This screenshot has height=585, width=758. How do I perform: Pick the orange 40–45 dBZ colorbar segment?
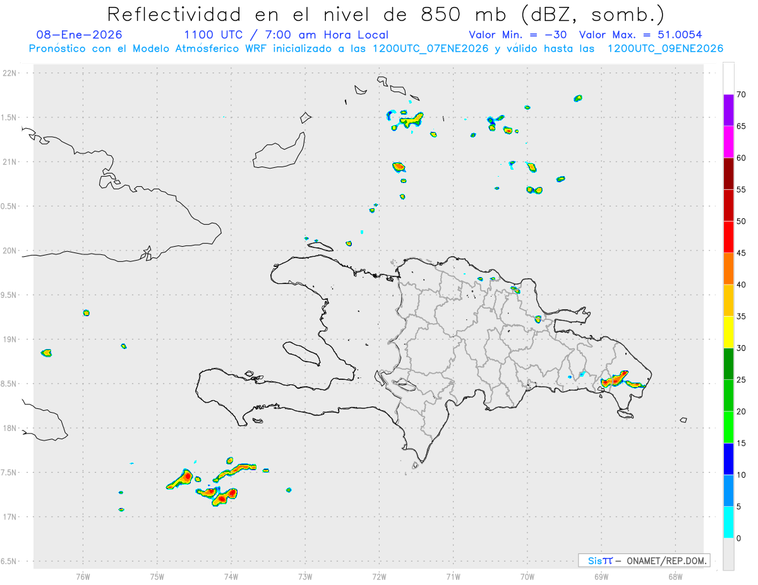(728, 269)
